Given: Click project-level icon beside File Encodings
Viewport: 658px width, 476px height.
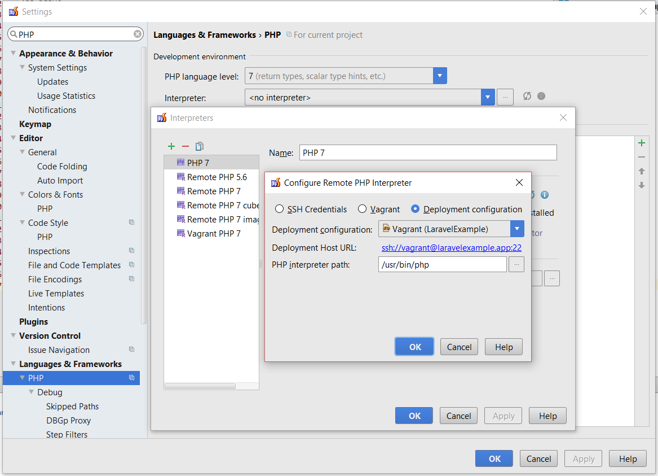Looking at the screenshot, I should click(132, 279).
